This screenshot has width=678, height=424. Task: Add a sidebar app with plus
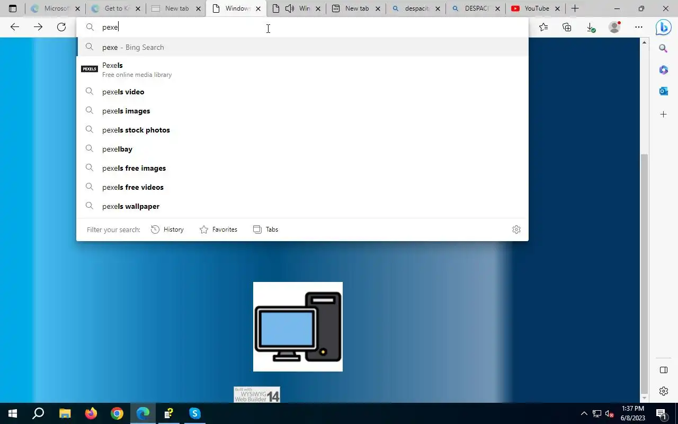coord(663,114)
